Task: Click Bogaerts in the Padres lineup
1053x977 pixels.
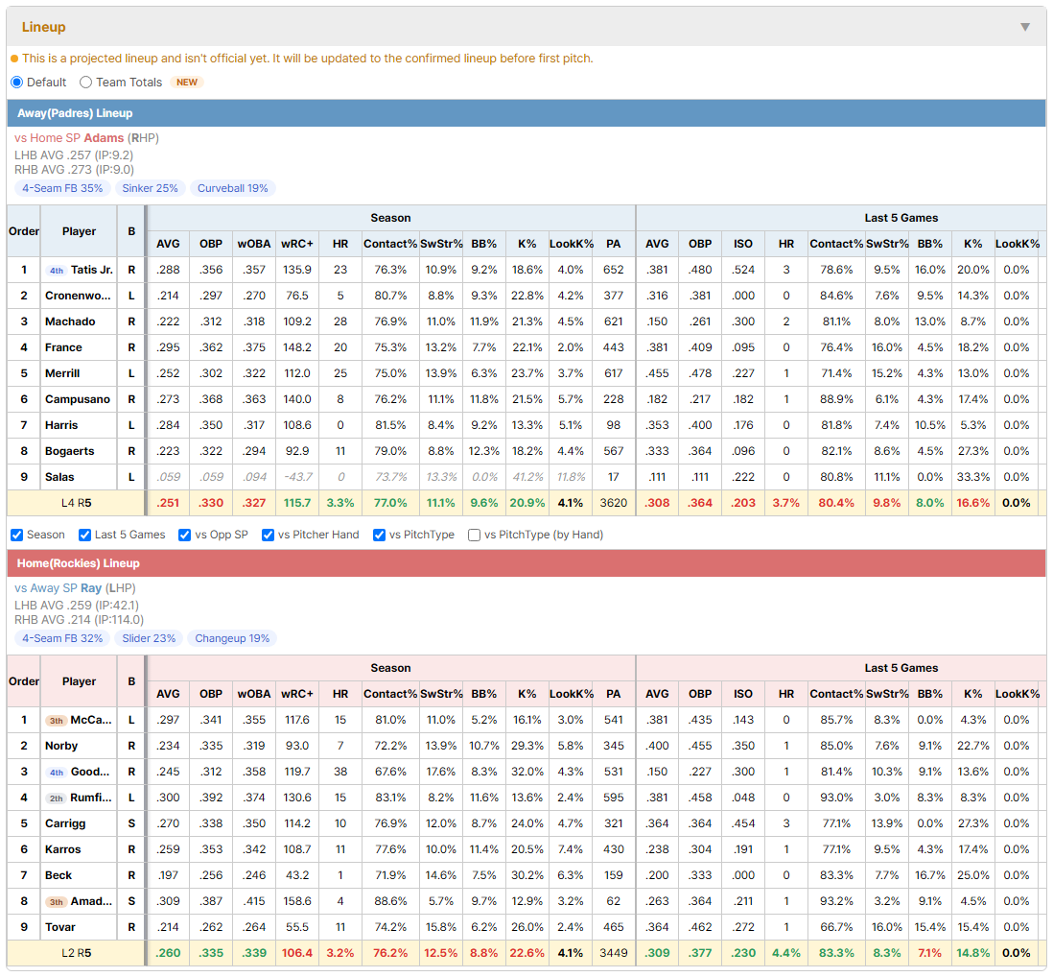Action: (x=69, y=451)
